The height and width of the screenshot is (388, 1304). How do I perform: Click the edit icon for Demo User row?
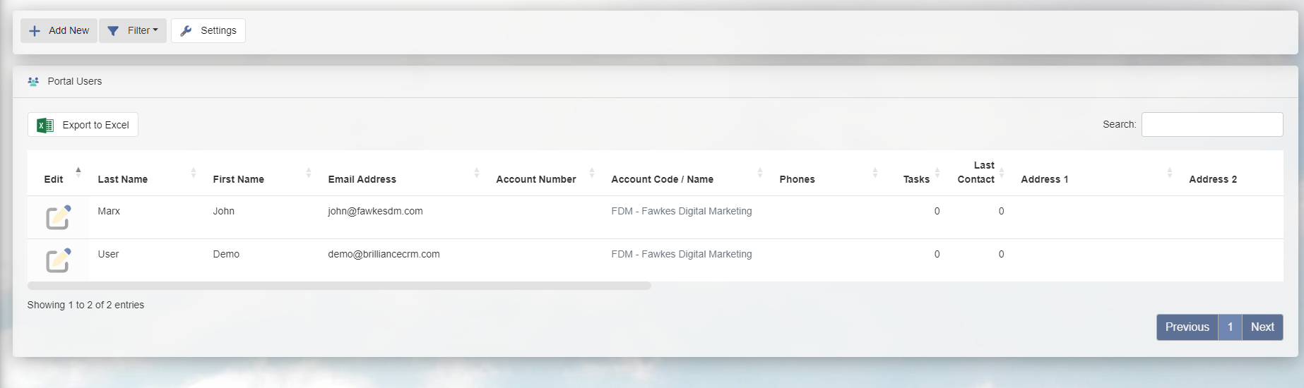pyautogui.click(x=59, y=260)
